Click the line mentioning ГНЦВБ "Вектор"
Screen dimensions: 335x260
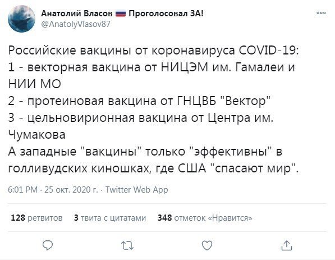(x=139, y=101)
